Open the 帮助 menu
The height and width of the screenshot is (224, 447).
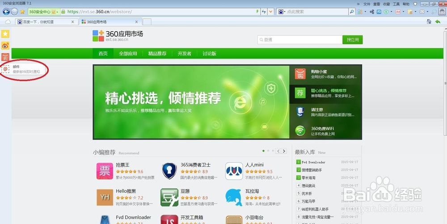[x=406, y=4]
